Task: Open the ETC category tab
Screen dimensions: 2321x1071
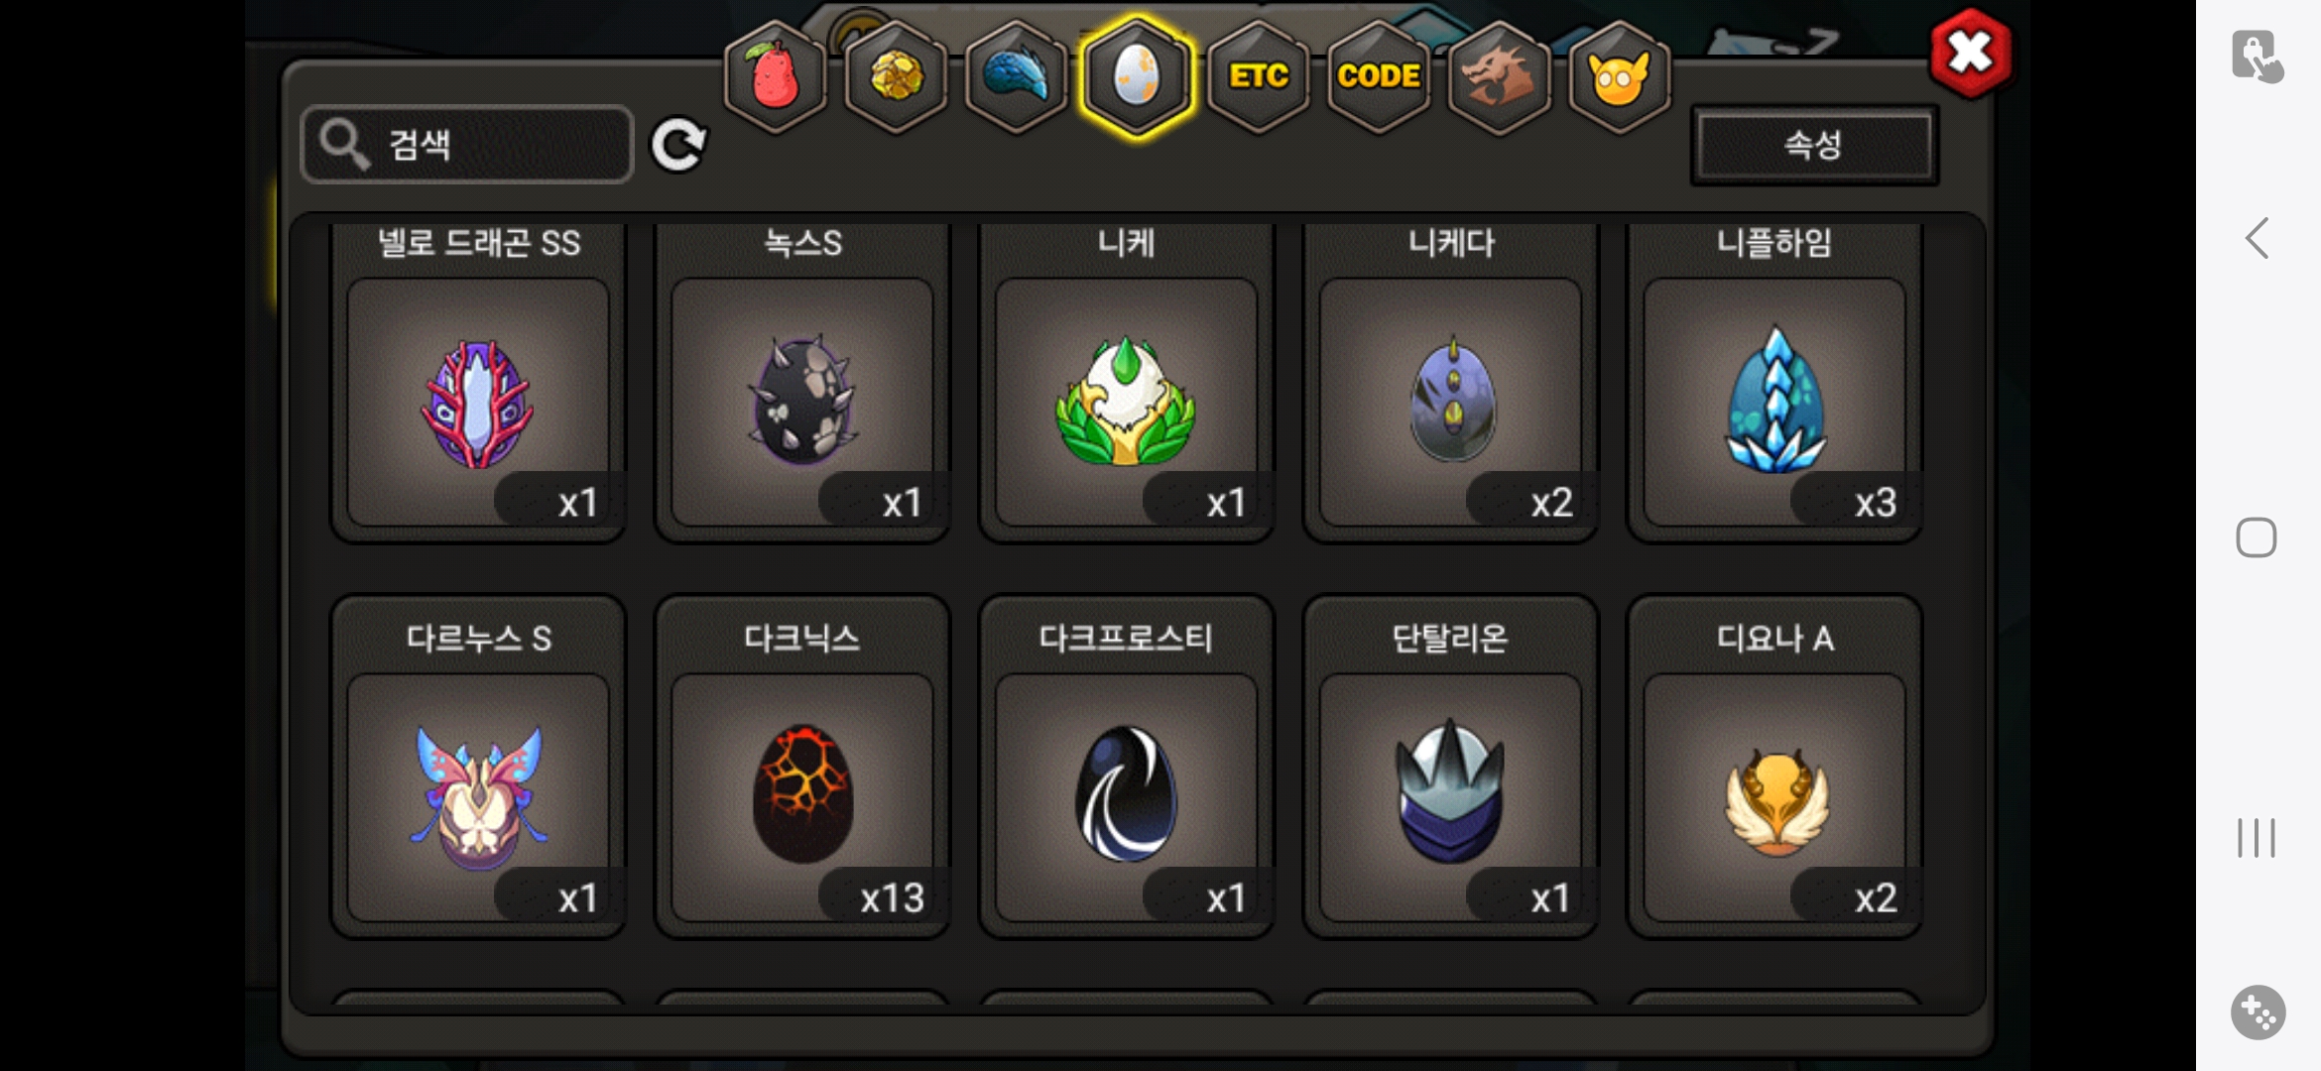Action: [x=1259, y=76]
